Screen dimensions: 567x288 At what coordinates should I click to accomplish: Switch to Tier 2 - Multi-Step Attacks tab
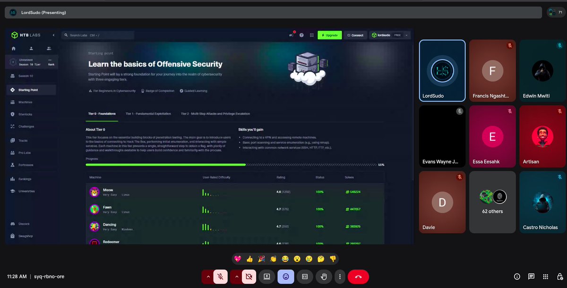point(215,114)
